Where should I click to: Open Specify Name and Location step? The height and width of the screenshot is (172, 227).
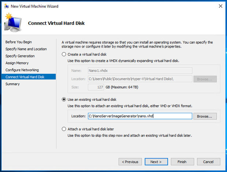pyautogui.click(x=26, y=49)
